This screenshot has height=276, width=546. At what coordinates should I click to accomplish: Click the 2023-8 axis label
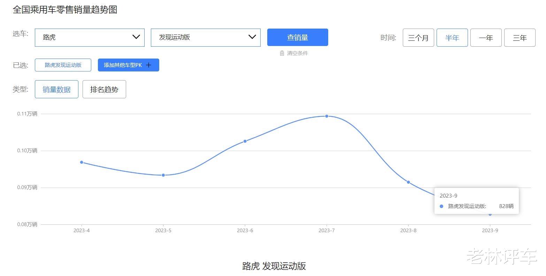point(408,230)
